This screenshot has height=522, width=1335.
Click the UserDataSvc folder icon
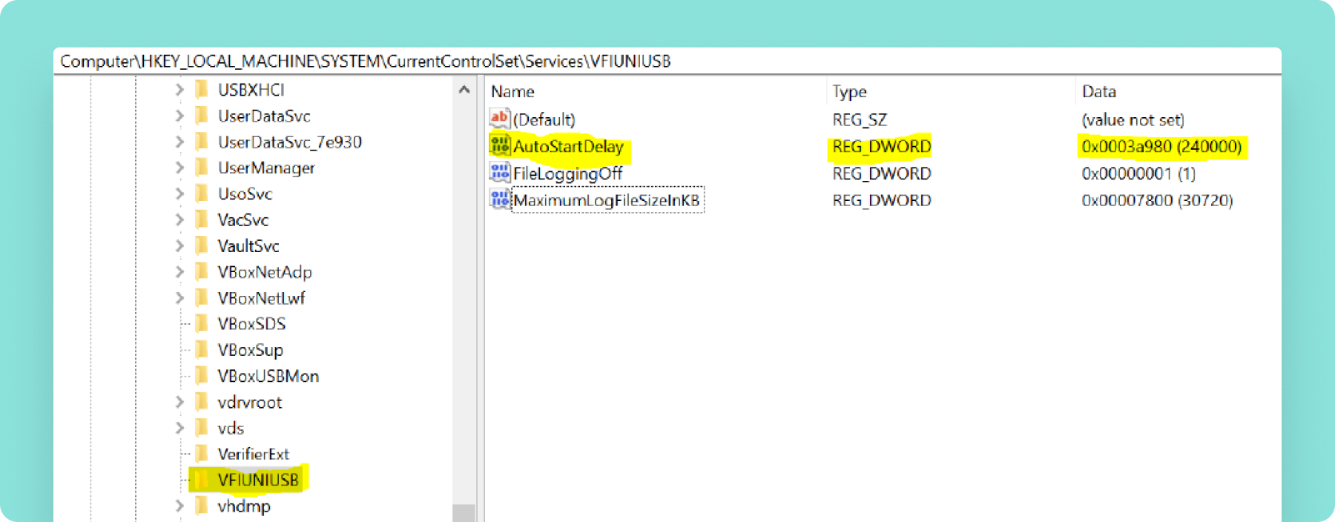(201, 116)
